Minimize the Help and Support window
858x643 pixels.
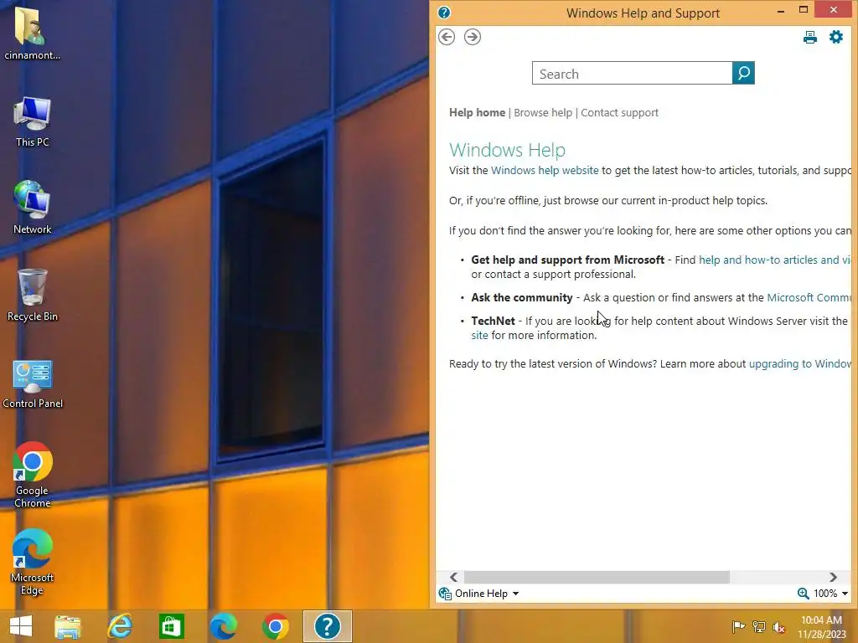781,10
